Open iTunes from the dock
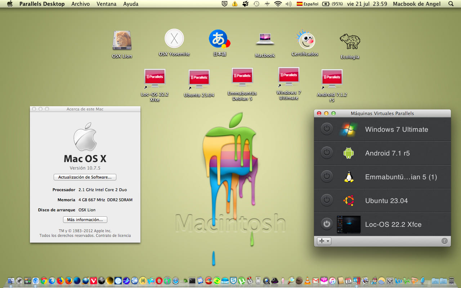Viewport: 461px width, 288px height. (332, 281)
